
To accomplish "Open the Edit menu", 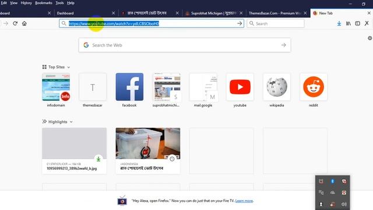I will [x=4, y=3].
